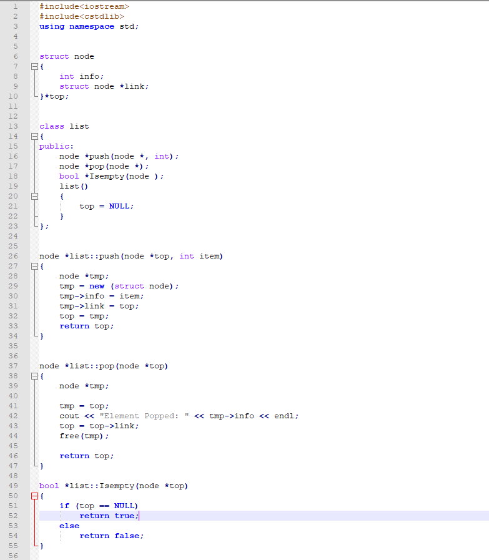The height and width of the screenshot is (560, 489).
Task: Click "node *pop(node *);" prototype
Action: 104,167
